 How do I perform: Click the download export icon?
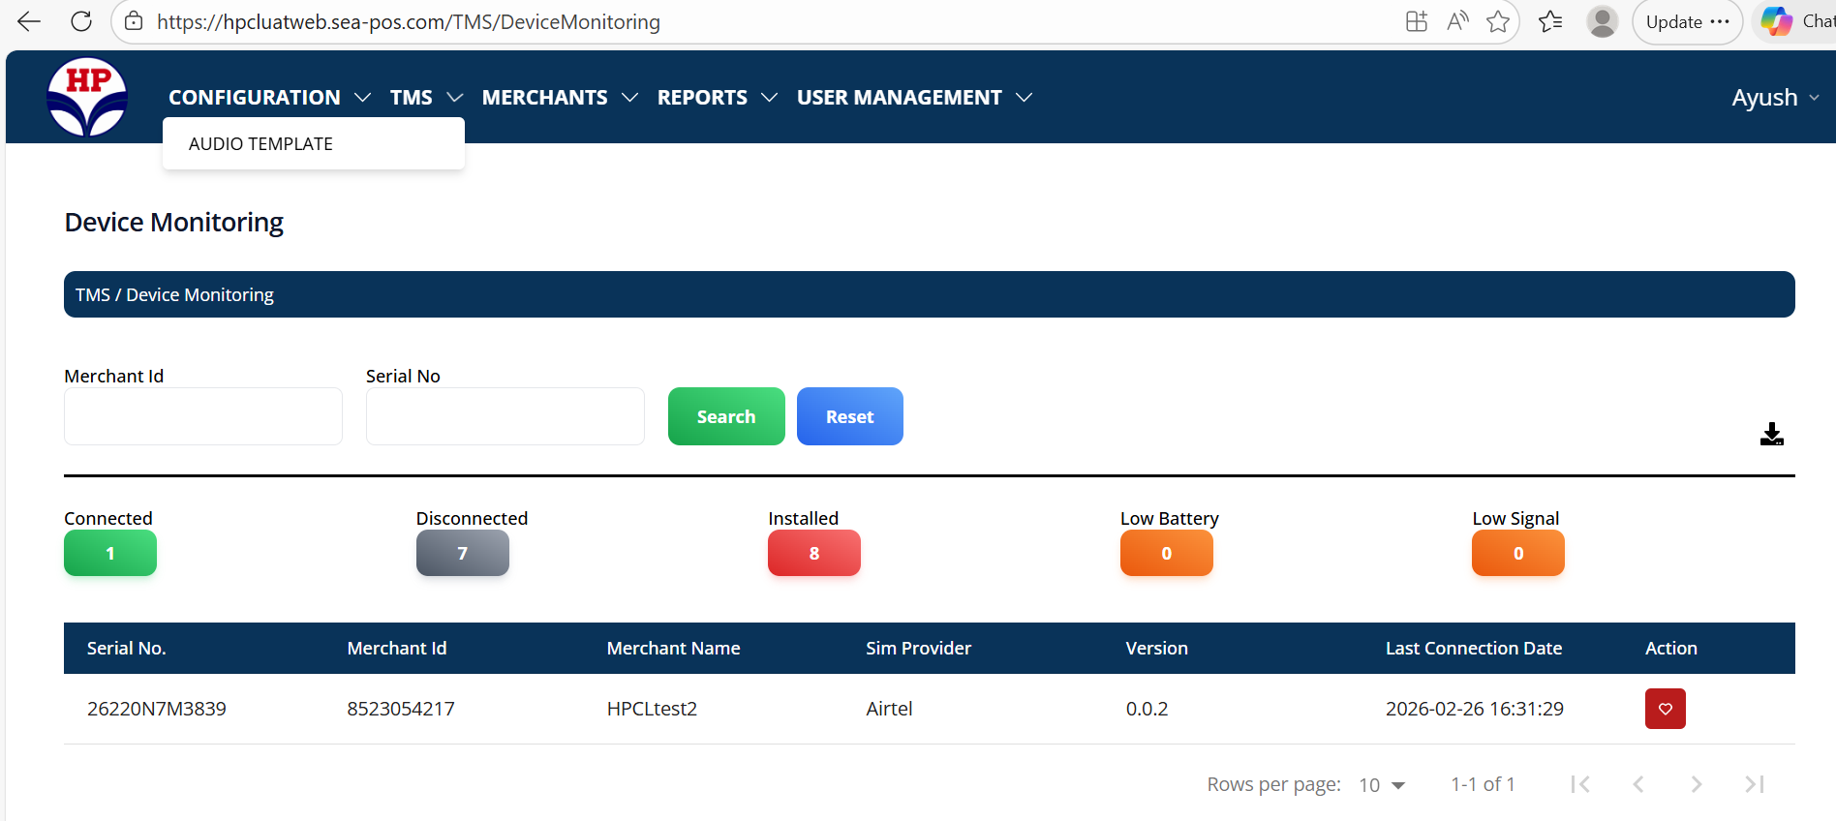1771,435
